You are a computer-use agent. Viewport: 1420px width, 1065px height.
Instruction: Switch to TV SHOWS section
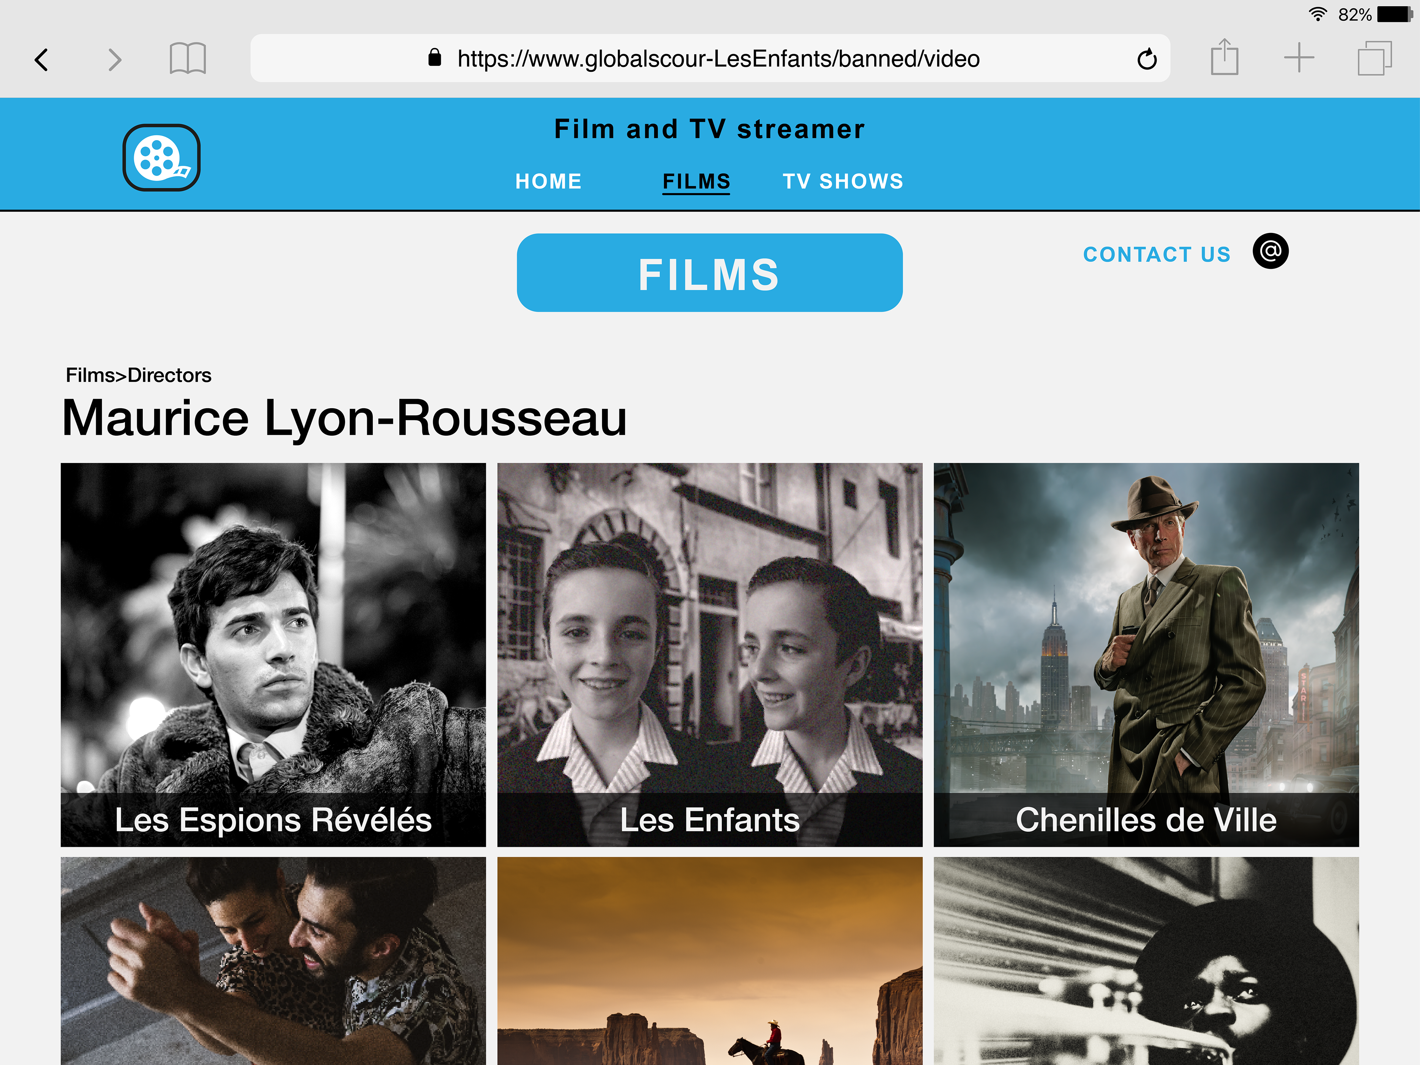[x=842, y=182]
